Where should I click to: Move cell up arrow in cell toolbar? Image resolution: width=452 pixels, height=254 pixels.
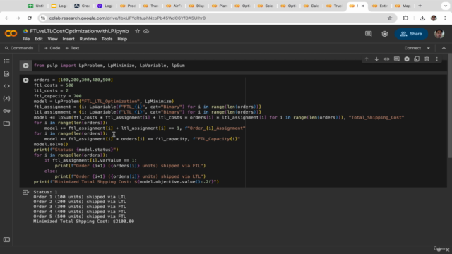367,59
